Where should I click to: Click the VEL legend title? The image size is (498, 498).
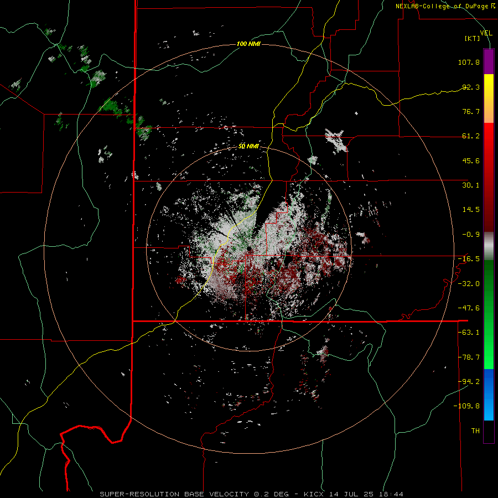[486, 33]
